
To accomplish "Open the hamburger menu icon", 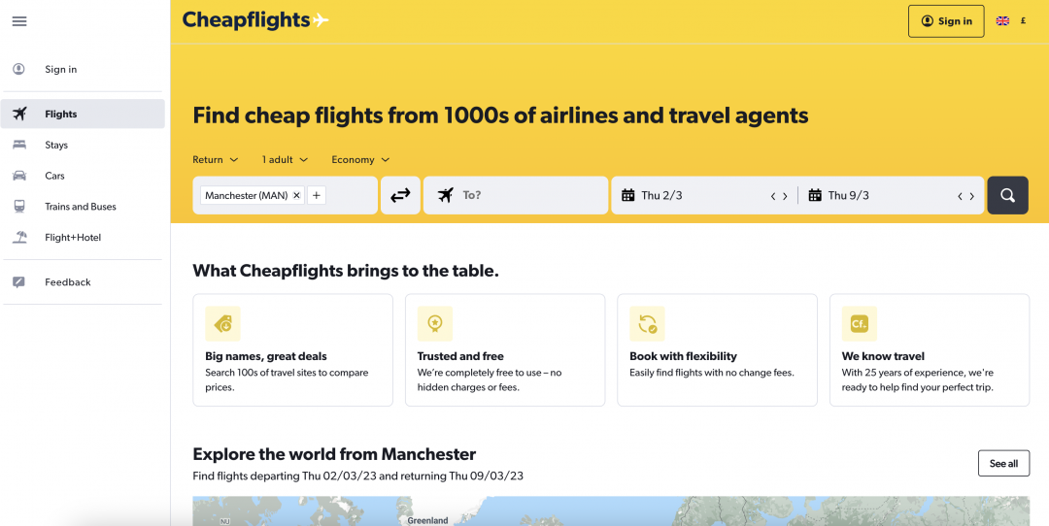I will [19, 21].
